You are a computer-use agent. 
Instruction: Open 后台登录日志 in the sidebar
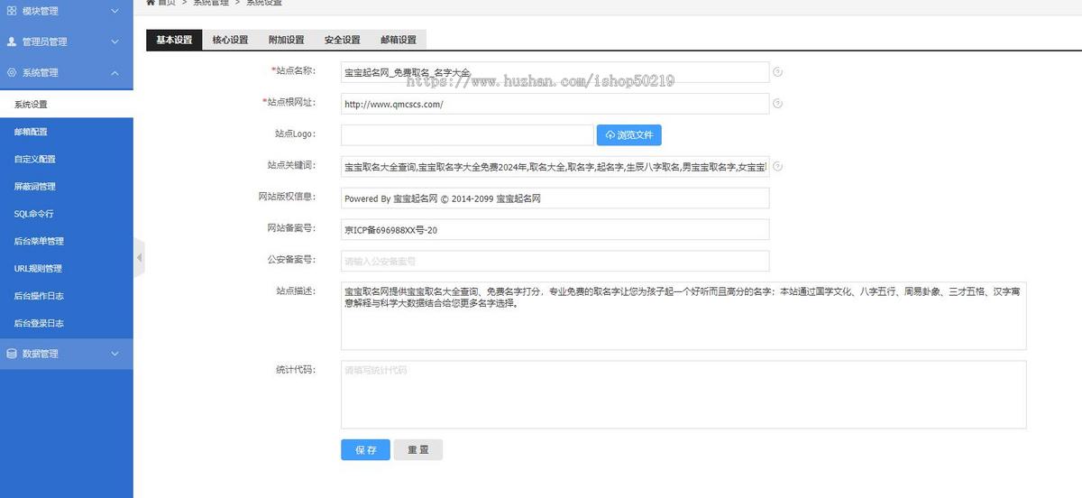67,323
